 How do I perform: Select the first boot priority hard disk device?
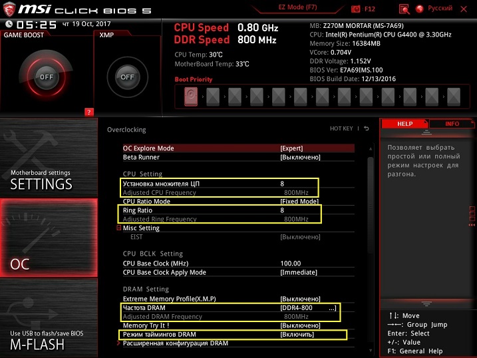[x=191, y=96]
